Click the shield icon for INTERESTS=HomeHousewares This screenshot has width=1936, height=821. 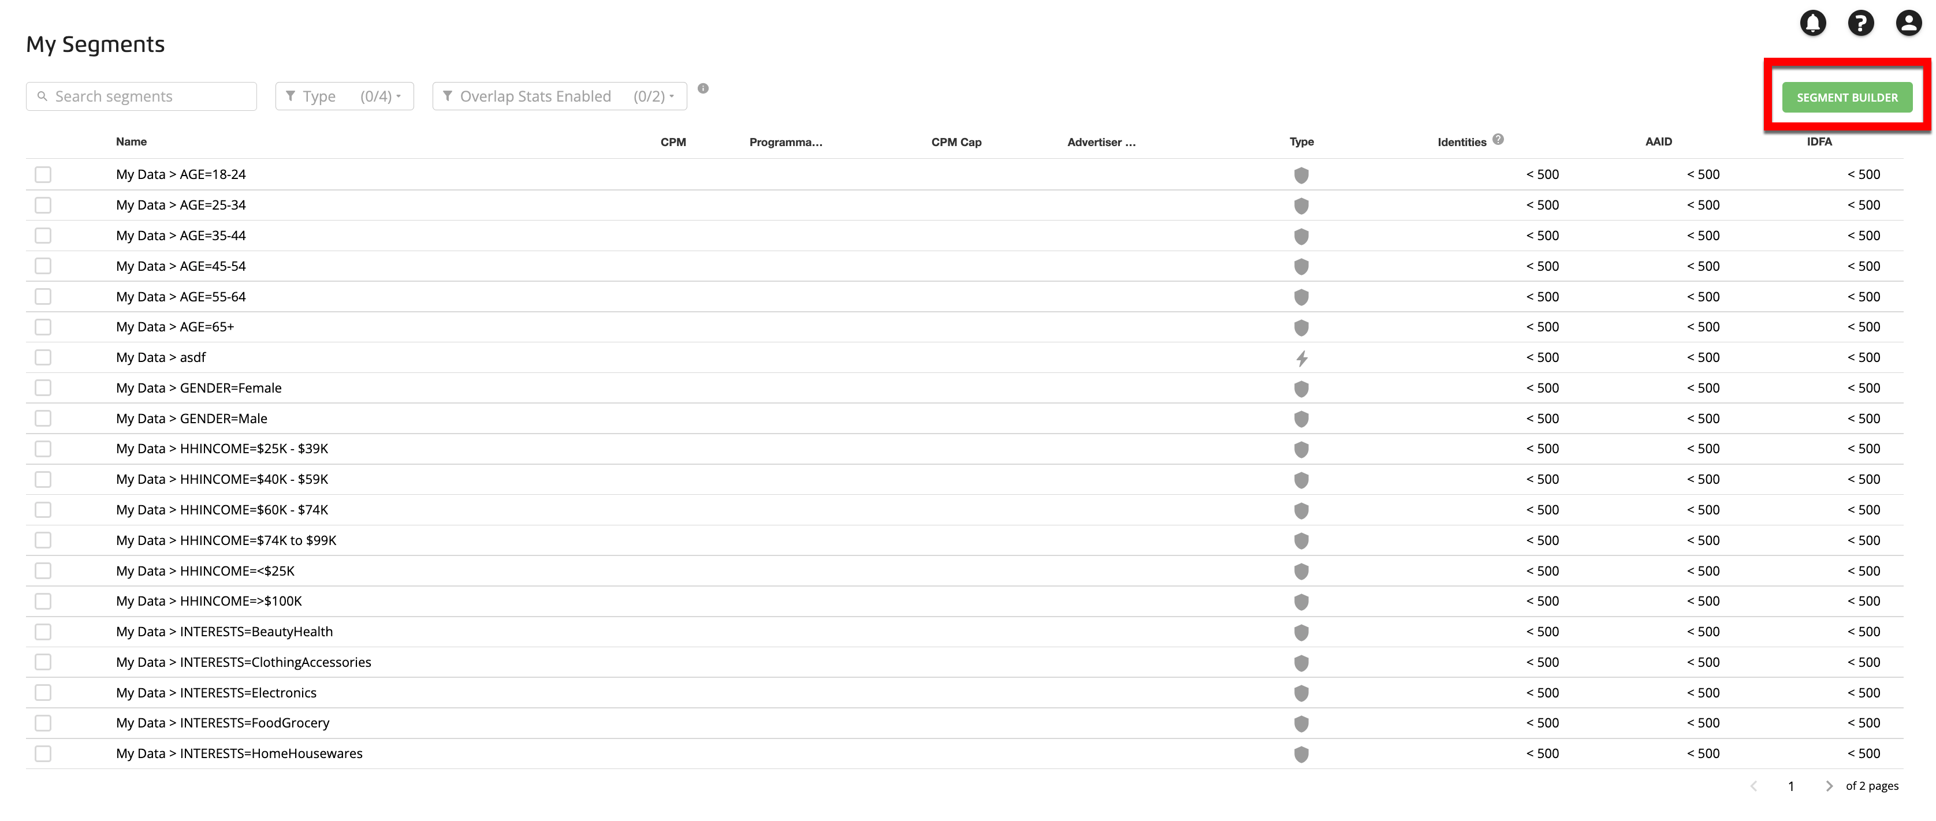pos(1302,754)
